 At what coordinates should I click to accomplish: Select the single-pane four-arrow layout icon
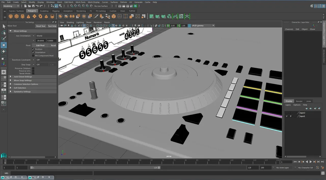[4, 72]
